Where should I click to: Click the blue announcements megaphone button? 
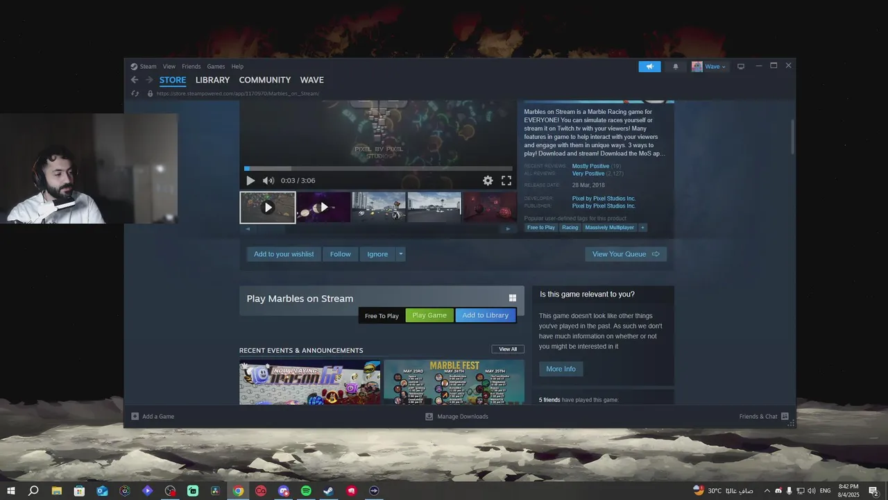650,67
